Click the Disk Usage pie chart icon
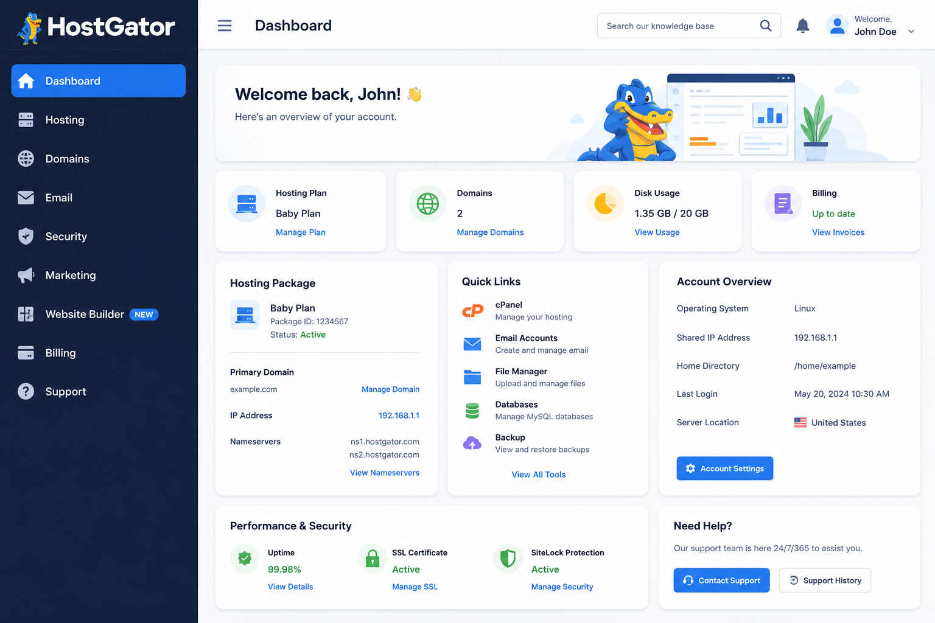Screen dimensions: 935x623 point(605,204)
